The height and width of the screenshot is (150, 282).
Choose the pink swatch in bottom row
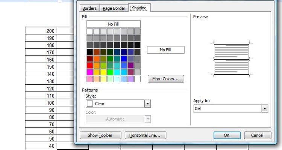90,79
